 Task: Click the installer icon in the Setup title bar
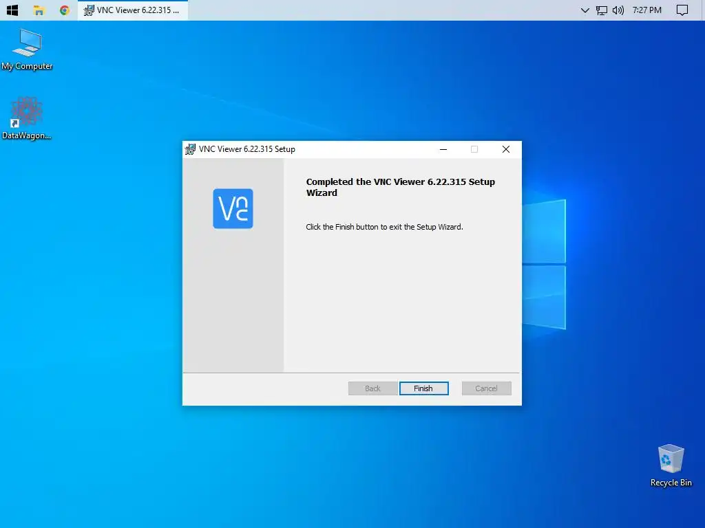click(x=190, y=149)
